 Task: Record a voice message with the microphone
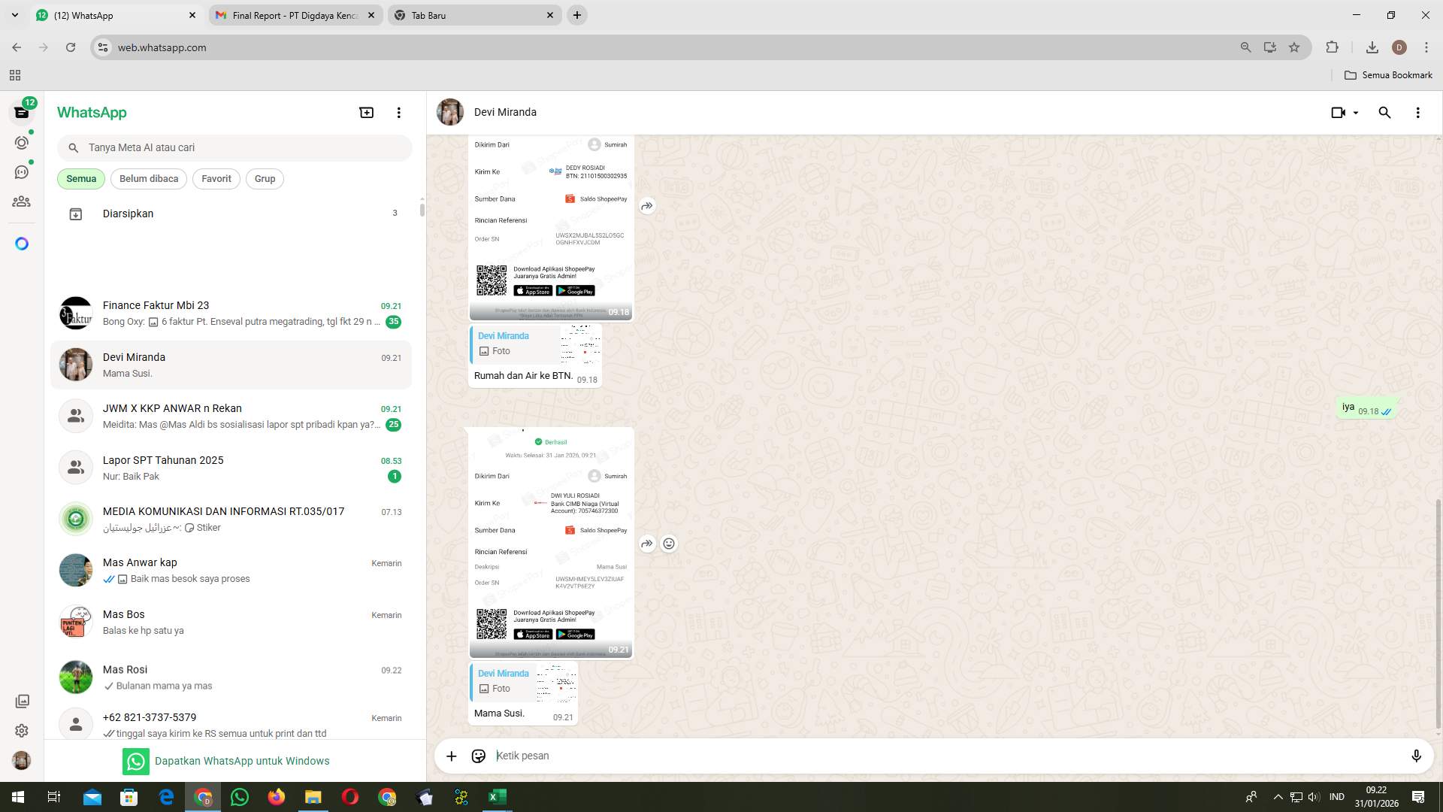(1417, 756)
